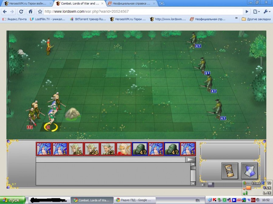Click the red ATI tray icon

click(x=239, y=200)
